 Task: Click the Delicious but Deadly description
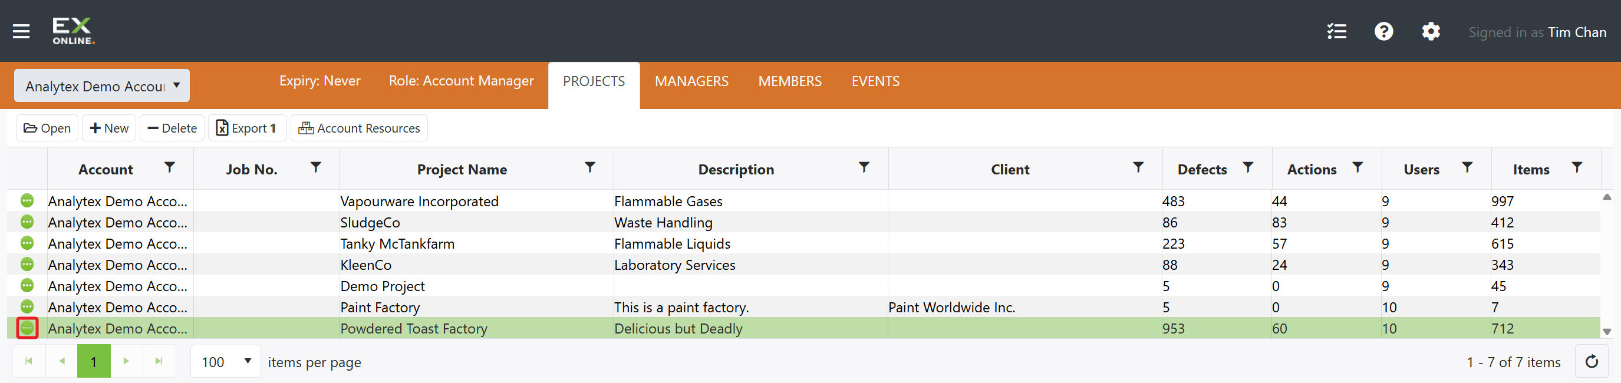point(678,328)
